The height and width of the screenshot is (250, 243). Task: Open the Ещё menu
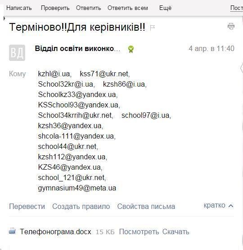(x=166, y=8)
